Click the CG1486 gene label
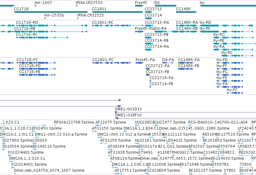The image size is (256, 175). pos(183,9)
